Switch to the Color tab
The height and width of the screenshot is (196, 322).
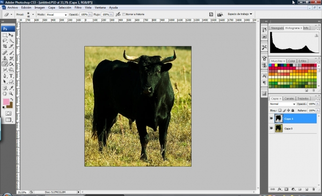291,61
